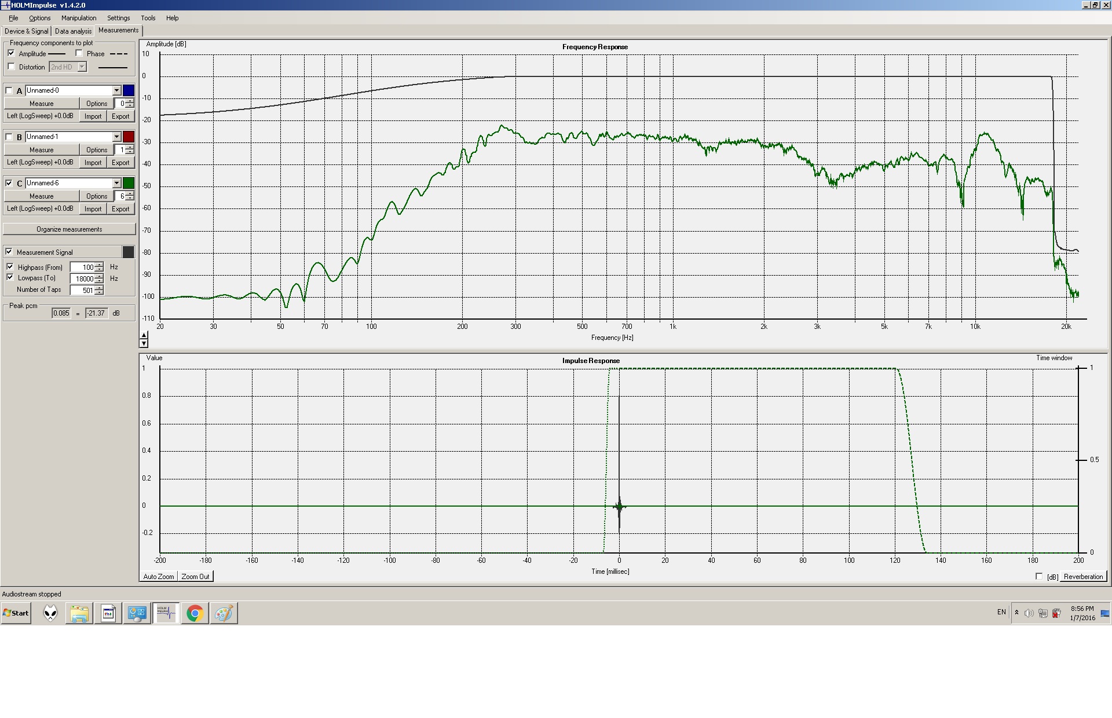This screenshot has height=718, width=1112.
Task: Enable the Amplitude plot checkbox
Action: click(x=11, y=53)
